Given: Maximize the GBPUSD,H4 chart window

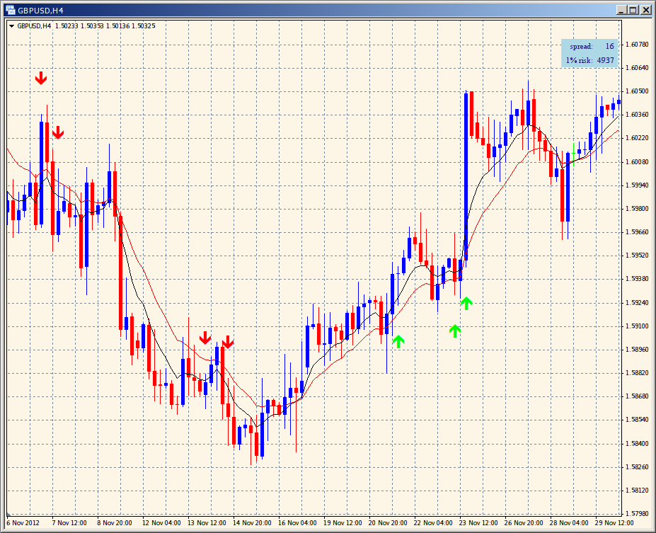Looking at the screenshot, I should pos(633,10).
